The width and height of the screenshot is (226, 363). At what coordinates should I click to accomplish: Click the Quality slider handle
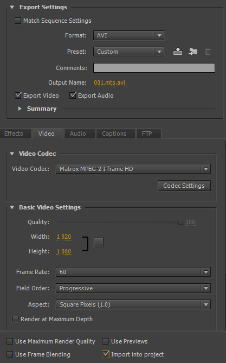coord(180,222)
